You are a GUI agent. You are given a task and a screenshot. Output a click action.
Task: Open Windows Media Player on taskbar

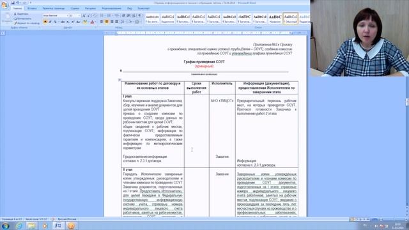point(45,226)
